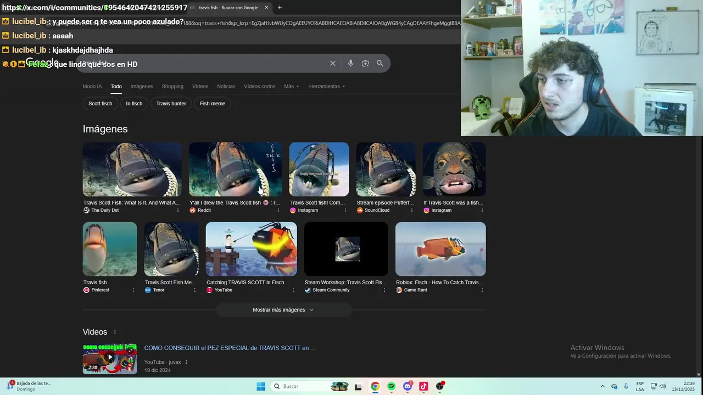Open the Instagram 'Travis Scott fish! Com...' image
The width and height of the screenshot is (703, 395).
pyautogui.click(x=319, y=170)
